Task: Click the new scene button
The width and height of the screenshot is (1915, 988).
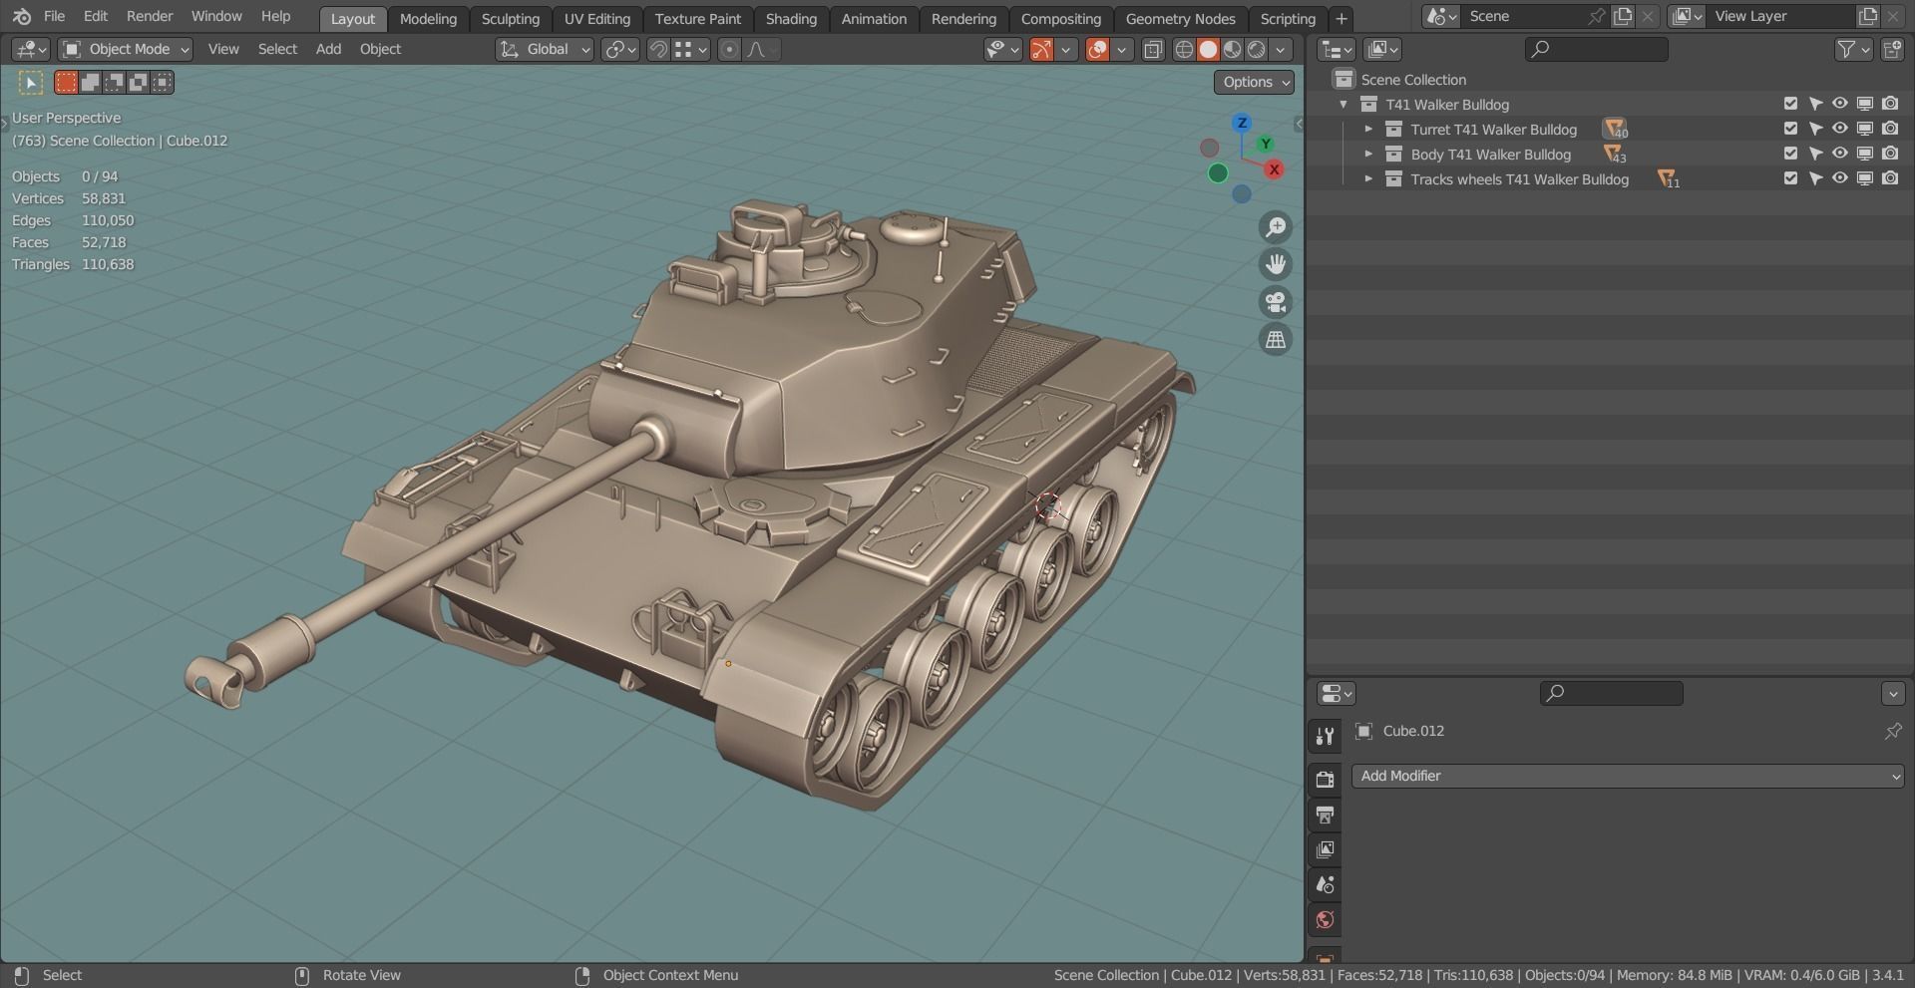Action: [x=1623, y=17]
